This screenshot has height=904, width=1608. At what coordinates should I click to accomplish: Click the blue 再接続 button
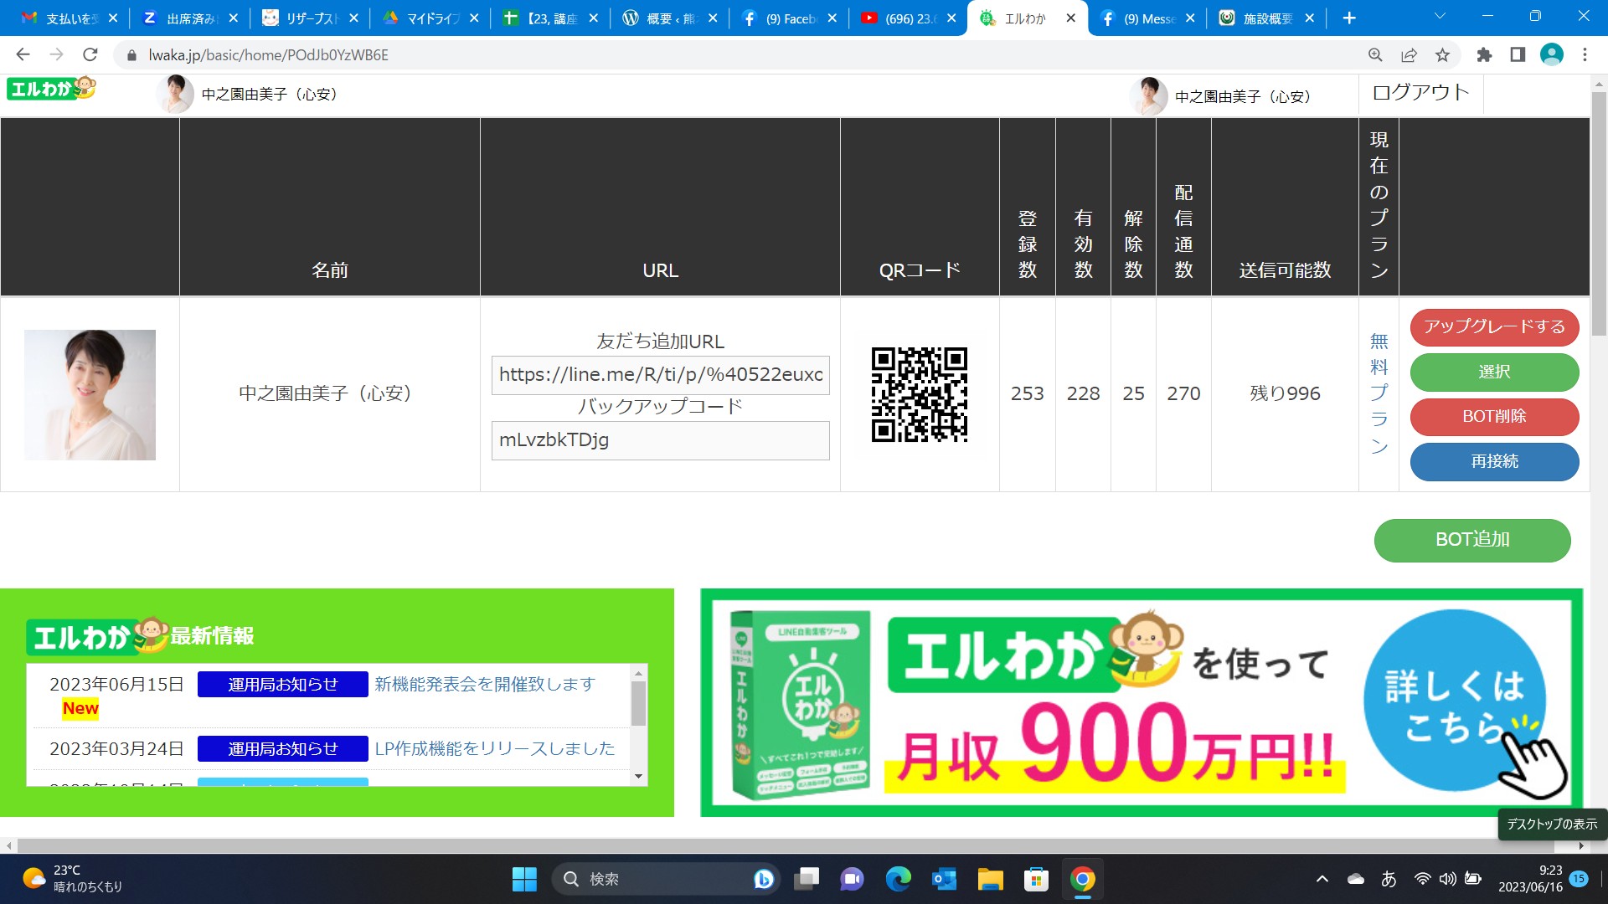click(x=1494, y=462)
